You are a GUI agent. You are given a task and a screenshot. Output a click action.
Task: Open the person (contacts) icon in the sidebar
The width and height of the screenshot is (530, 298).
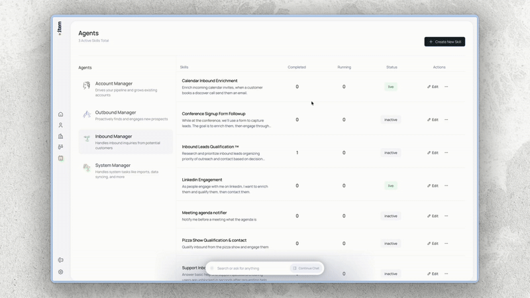point(60,125)
